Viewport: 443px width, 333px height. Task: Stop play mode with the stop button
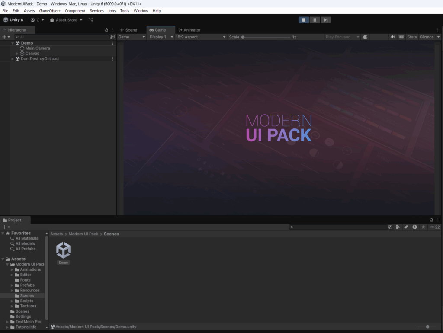(304, 20)
